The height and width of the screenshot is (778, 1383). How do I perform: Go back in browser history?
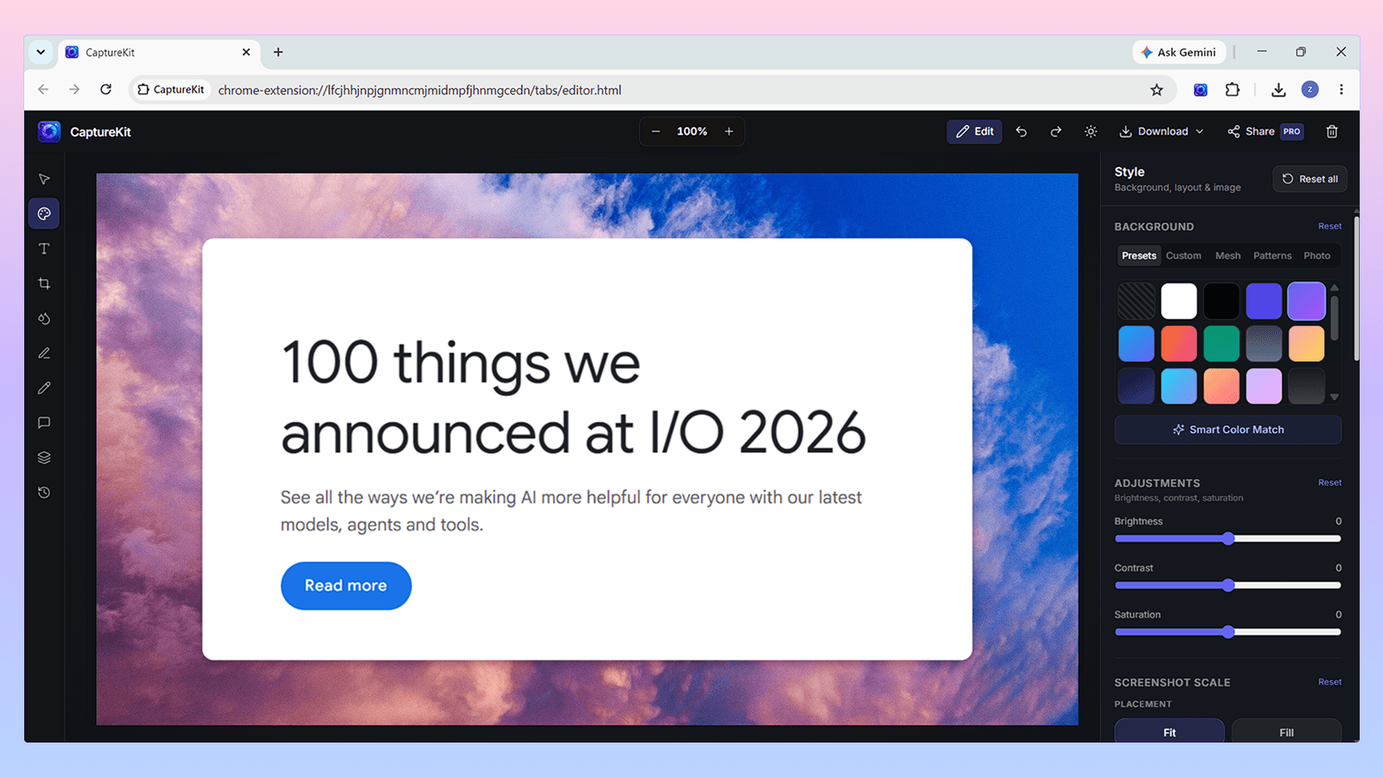pyautogui.click(x=43, y=90)
